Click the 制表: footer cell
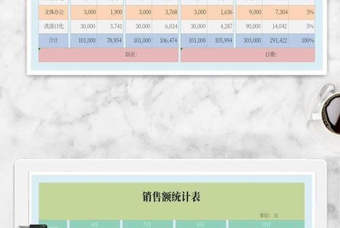This screenshot has height=228, width=340. click(x=108, y=55)
